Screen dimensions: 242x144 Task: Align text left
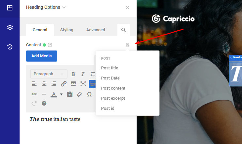[34, 84]
